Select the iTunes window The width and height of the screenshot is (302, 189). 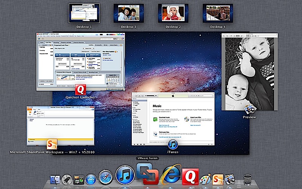coord(173,119)
